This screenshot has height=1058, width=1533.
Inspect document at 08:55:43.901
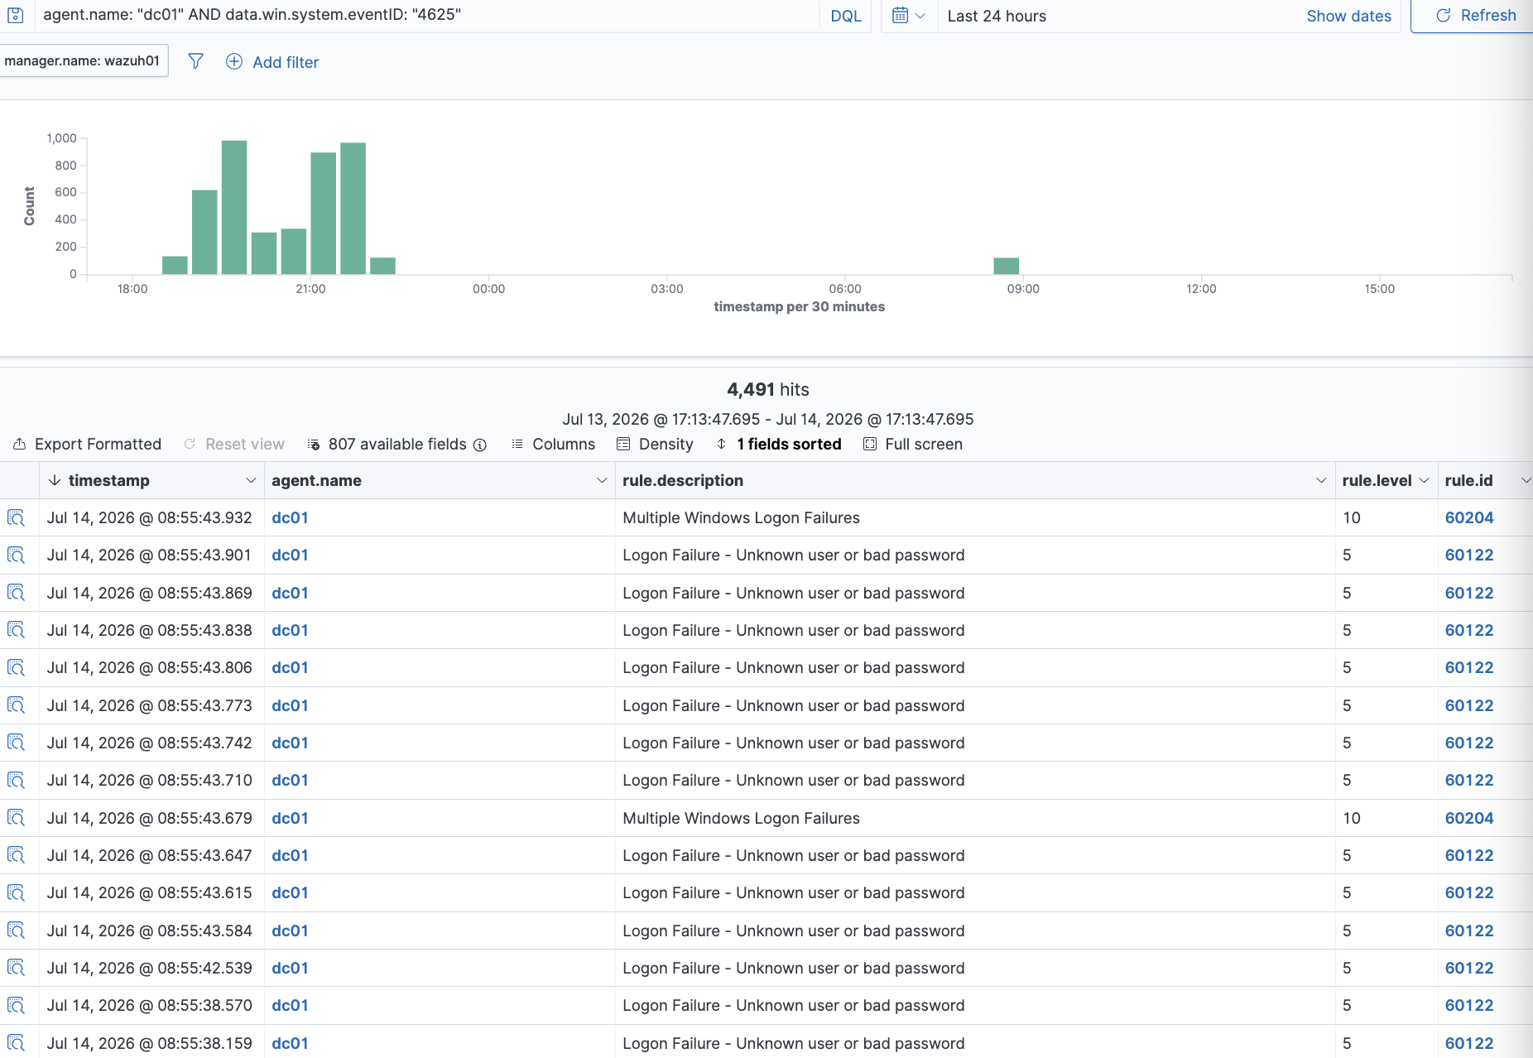coord(16,555)
